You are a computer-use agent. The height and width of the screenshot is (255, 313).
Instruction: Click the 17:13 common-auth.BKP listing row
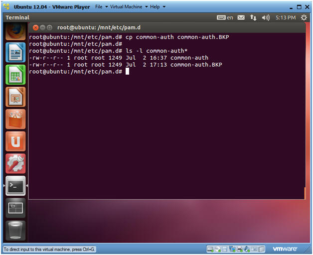click(126, 65)
